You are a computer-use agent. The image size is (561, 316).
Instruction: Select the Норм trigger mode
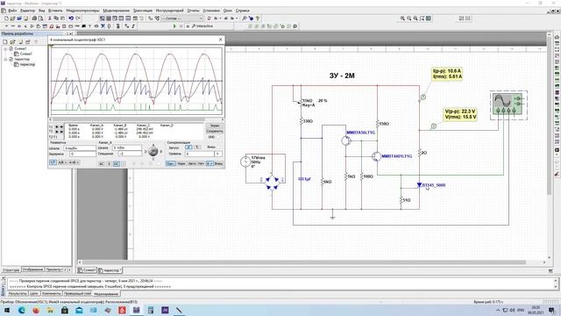point(181,164)
